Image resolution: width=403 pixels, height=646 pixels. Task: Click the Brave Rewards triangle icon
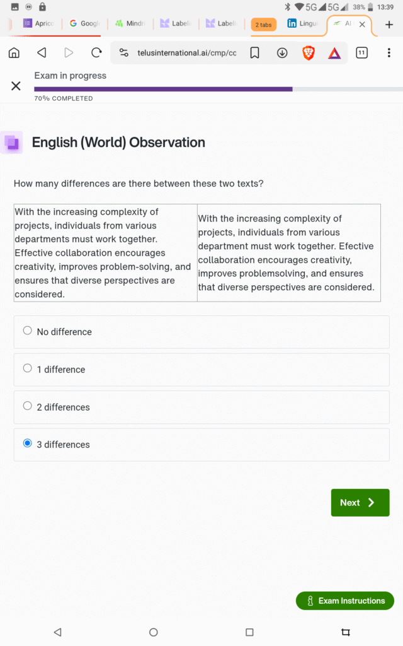click(334, 53)
